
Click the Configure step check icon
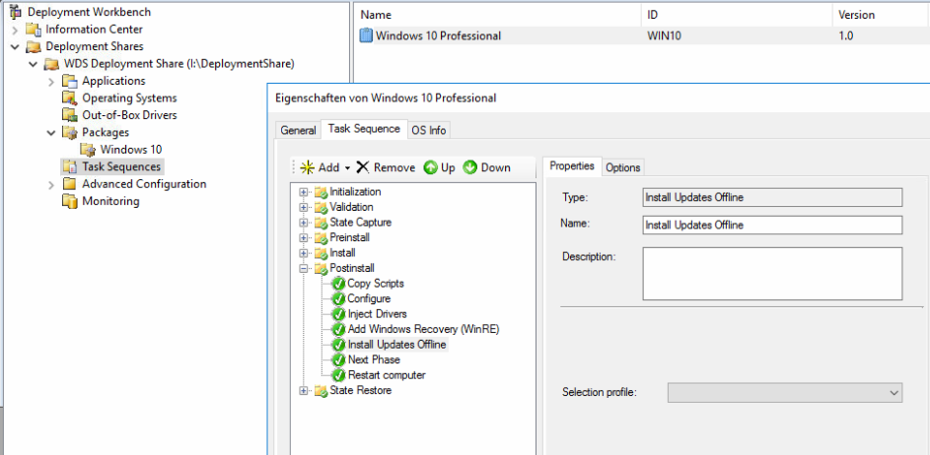click(x=338, y=298)
